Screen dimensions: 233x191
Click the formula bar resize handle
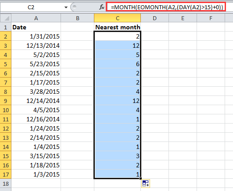[75, 7]
